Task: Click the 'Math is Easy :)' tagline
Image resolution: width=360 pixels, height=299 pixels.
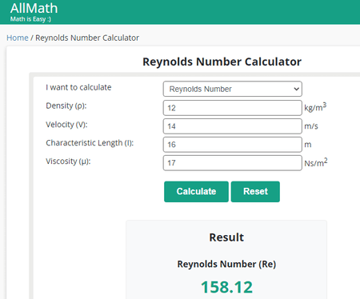Action: [30, 19]
